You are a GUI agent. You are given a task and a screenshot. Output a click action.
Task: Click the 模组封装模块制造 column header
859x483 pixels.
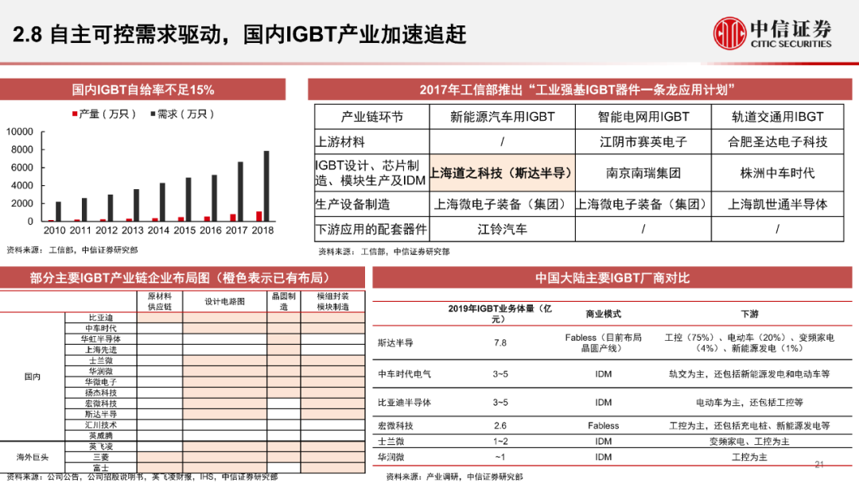(x=332, y=301)
